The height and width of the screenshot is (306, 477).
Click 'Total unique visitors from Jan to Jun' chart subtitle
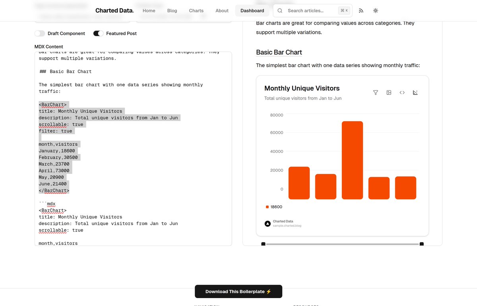(x=303, y=98)
